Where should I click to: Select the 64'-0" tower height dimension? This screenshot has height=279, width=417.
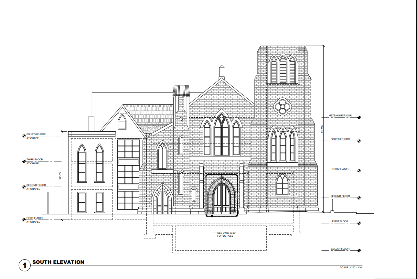[x=322, y=129]
